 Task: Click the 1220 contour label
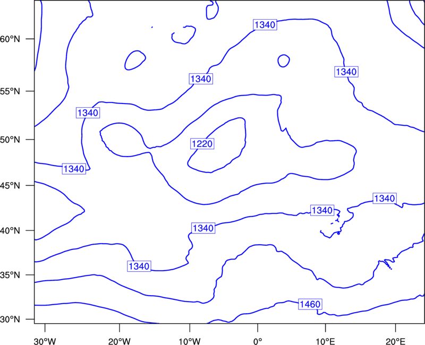(202, 143)
